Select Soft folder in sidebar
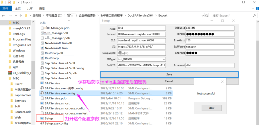The width and height of the screenshot is (259, 125). (17, 106)
